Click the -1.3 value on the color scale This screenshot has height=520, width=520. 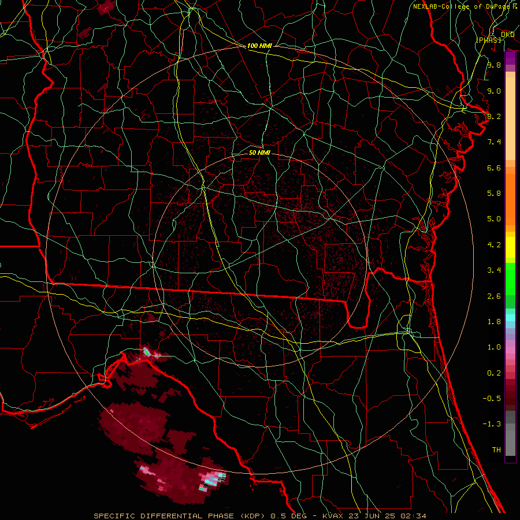click(492, 424)
